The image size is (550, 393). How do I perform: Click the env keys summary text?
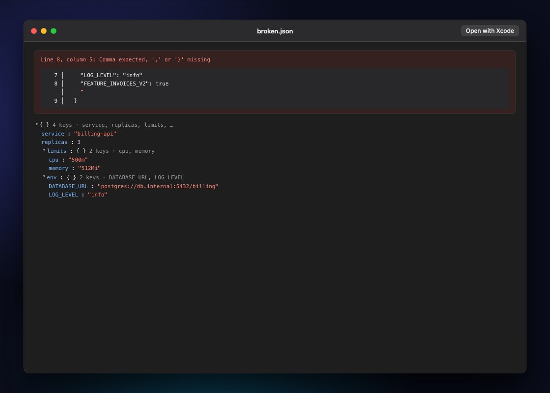tap(132, 177)
